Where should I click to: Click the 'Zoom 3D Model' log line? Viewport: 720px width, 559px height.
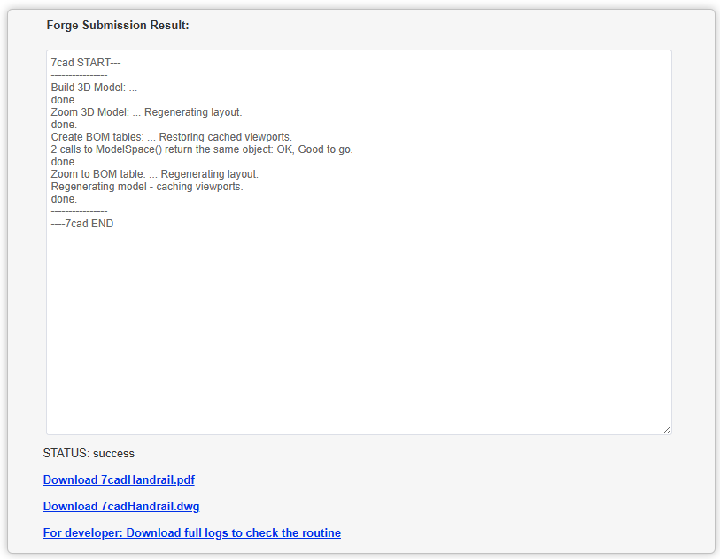[146, 112]
